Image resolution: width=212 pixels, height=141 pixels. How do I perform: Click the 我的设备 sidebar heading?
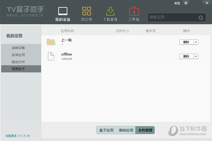tap(14, 36)
